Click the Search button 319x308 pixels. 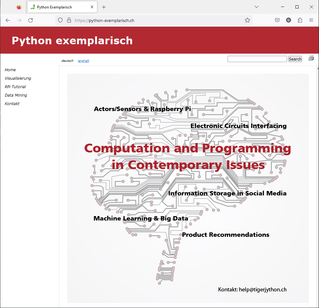(295, 59)
